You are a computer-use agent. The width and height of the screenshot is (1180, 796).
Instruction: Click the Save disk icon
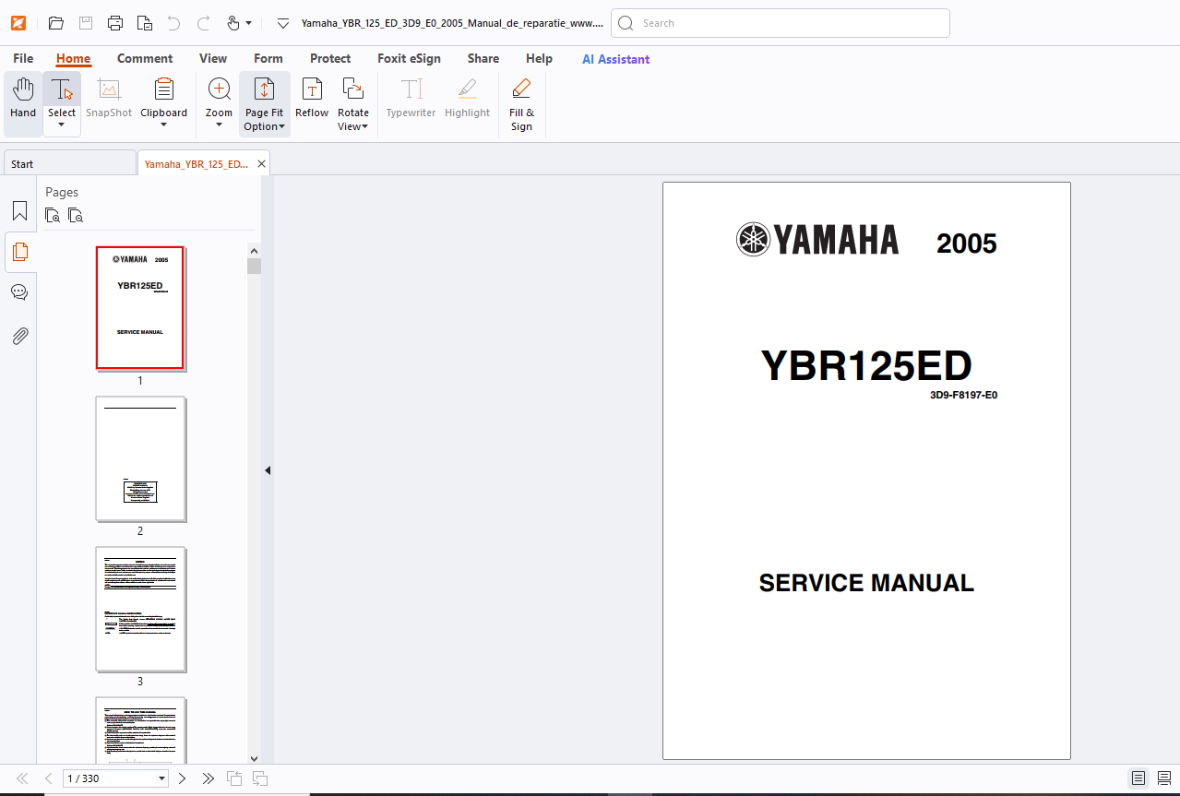pyautogui.click(x=86, y=23)
